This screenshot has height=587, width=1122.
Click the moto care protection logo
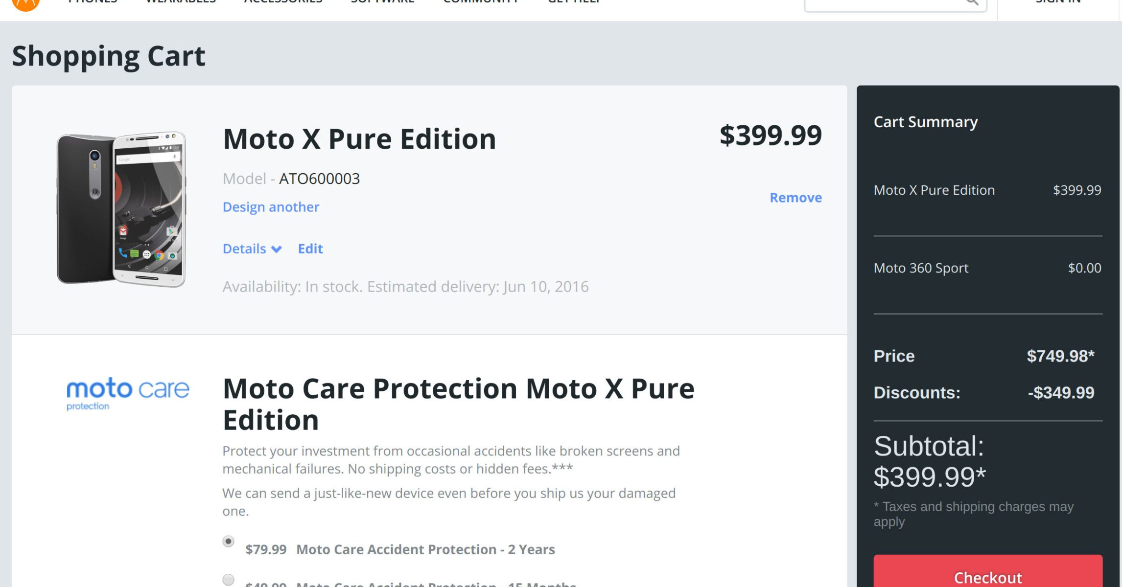coord(127,393)
